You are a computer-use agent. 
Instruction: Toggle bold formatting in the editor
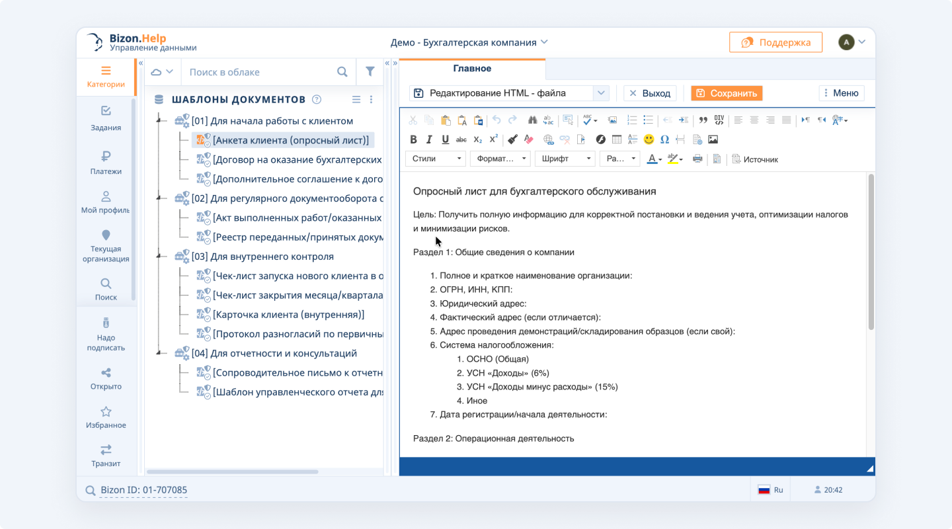[414, 140]
